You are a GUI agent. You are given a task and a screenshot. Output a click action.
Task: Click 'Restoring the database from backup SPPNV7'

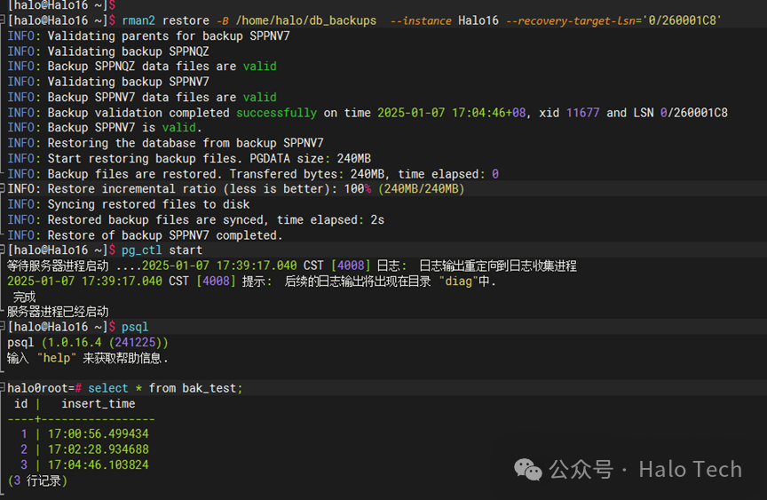click(186, 143)
